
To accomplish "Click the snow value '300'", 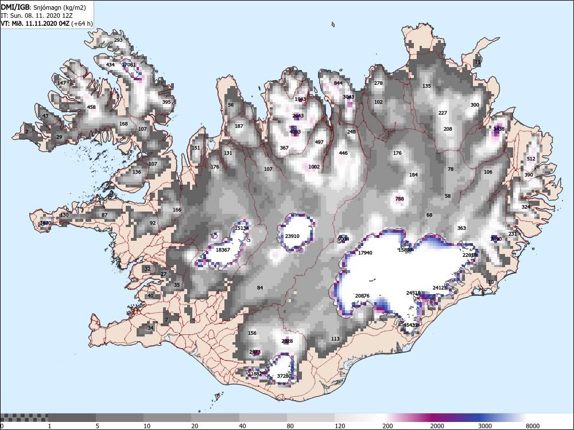I will [x=475, y=105].
